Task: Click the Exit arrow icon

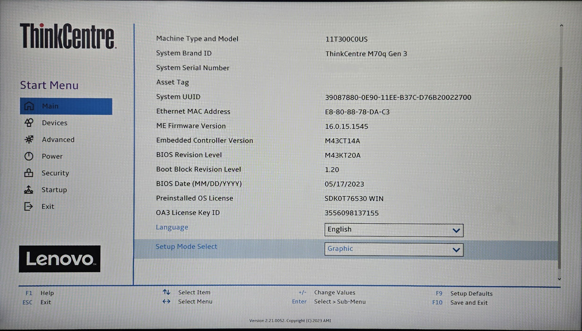Action: click(29, 206)
